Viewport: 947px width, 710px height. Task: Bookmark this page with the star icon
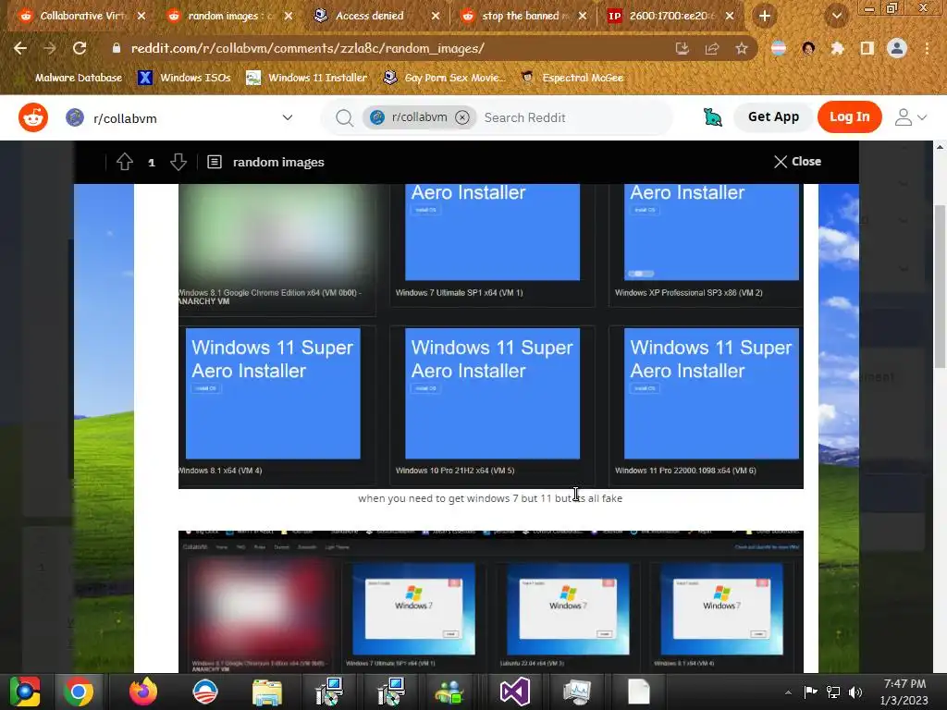(742, 48)
